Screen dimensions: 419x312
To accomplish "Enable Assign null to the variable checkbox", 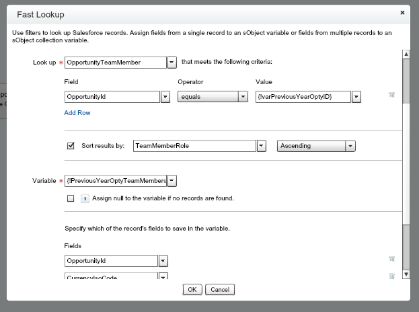I will [x=71, y=198].
